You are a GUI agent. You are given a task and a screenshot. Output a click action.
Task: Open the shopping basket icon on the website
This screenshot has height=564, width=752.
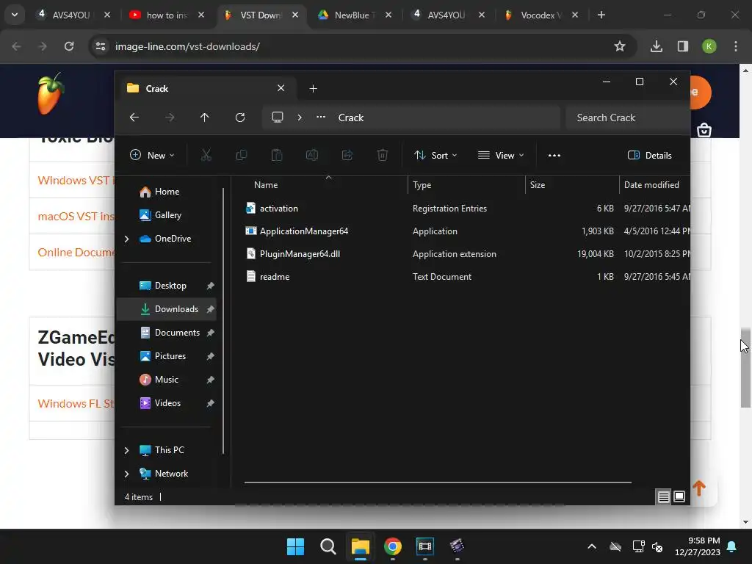click(704, 130)
